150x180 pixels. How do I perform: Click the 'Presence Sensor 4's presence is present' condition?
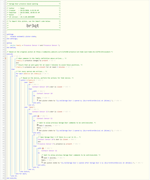coord(55,144)
